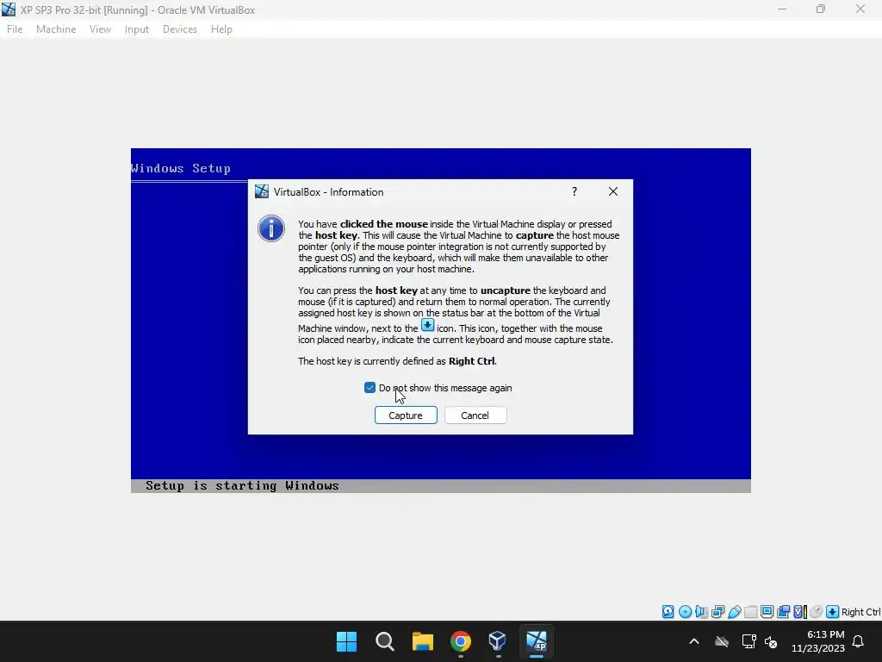This screenshot has height=662, width=882.
Task: Click the running XP VM taskbar icon
Action: click(x=536, y=641)
